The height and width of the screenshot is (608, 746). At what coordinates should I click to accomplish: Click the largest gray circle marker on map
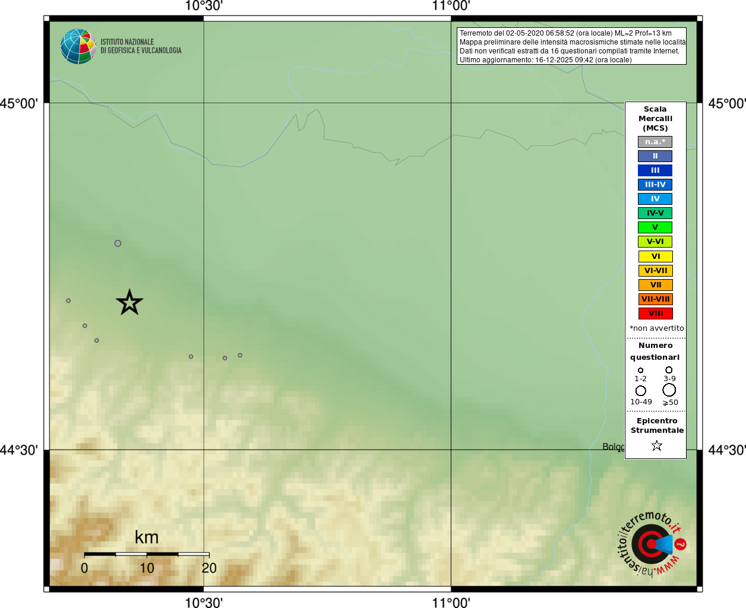click(118, 243)
